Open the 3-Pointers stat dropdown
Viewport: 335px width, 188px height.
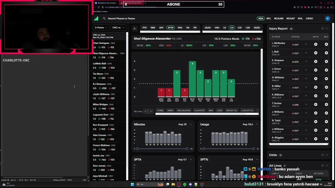tap(100, 27)
